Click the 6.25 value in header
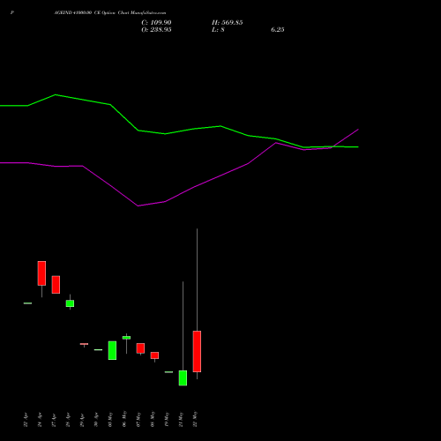This screenshot has width=441, height=441. [278, 30]
